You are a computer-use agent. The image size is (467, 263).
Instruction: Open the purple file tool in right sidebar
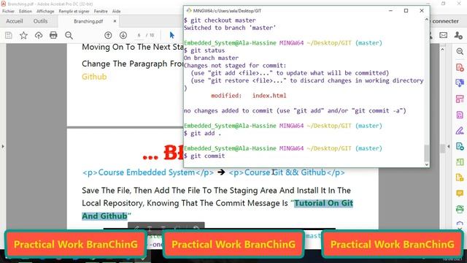pos(460,115)
